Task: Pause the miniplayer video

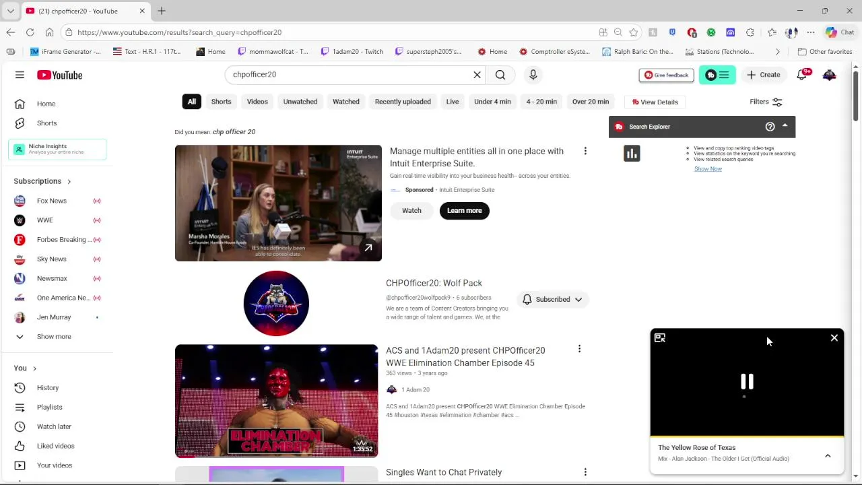Action: [747, 382]
